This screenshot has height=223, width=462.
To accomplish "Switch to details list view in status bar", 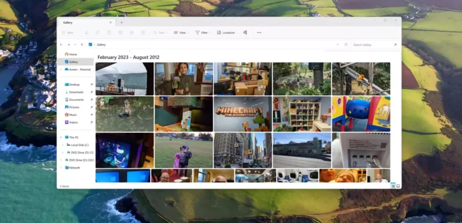I will click(393, 185).
